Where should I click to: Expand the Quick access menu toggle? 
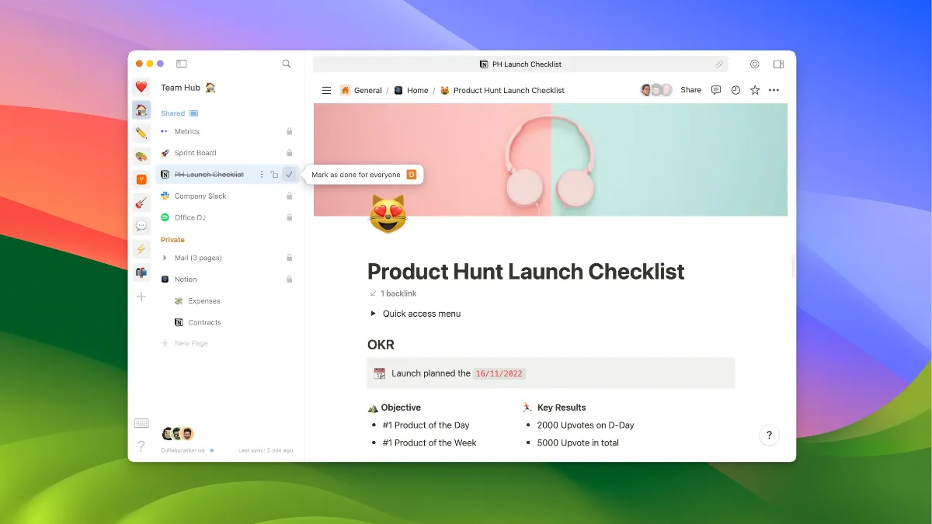[x=372, y=314]
